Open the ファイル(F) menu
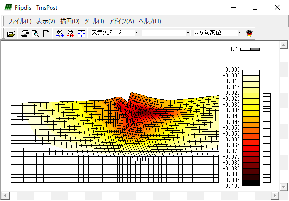The width and height of the screenshot is (289, 201). click(20, 21)
